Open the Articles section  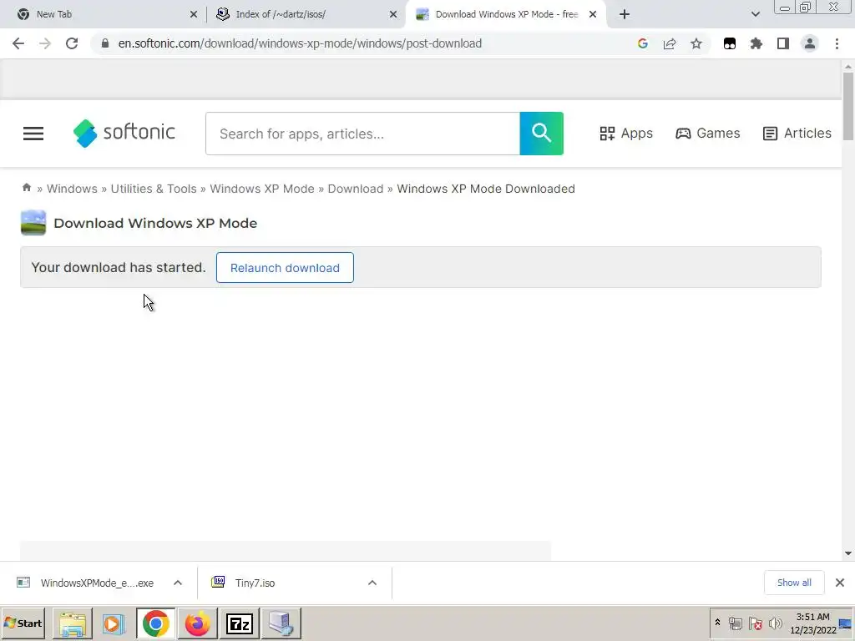tap(797, 134)
